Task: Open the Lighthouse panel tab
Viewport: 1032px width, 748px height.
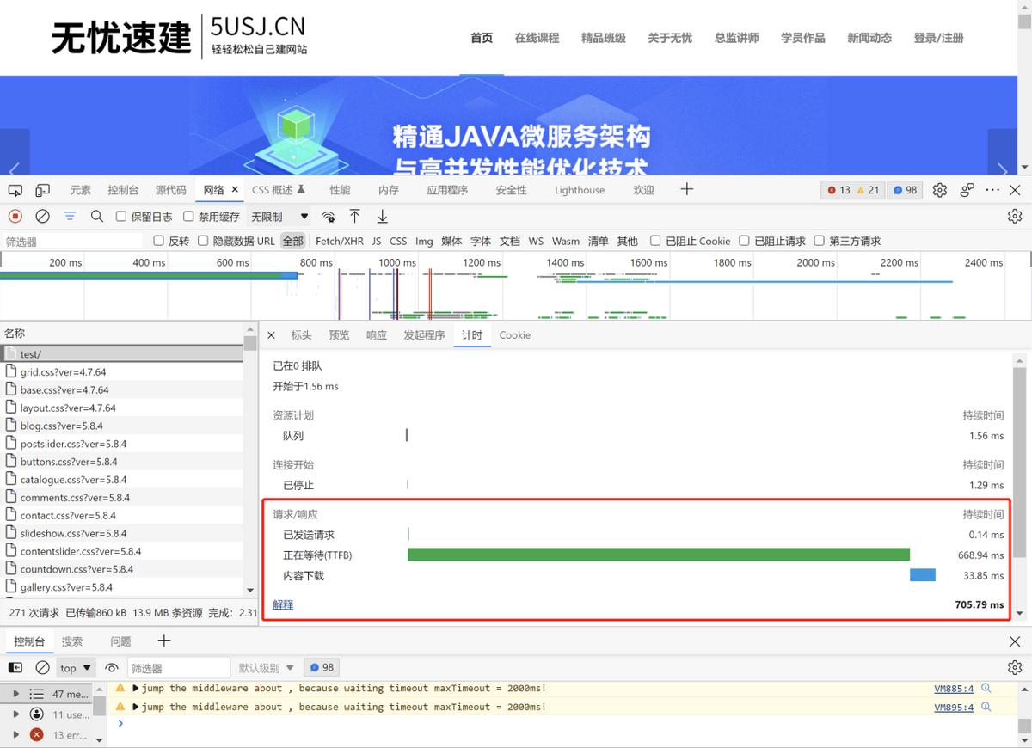Action: [579, 190]
